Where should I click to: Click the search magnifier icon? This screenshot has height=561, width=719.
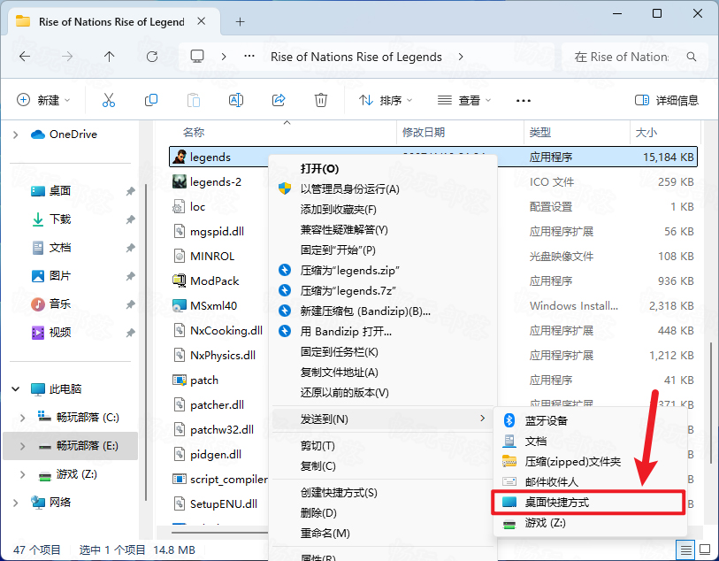(x=692, y=57)
